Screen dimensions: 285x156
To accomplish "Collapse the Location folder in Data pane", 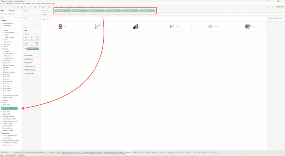I will click(x=1, y=30).
